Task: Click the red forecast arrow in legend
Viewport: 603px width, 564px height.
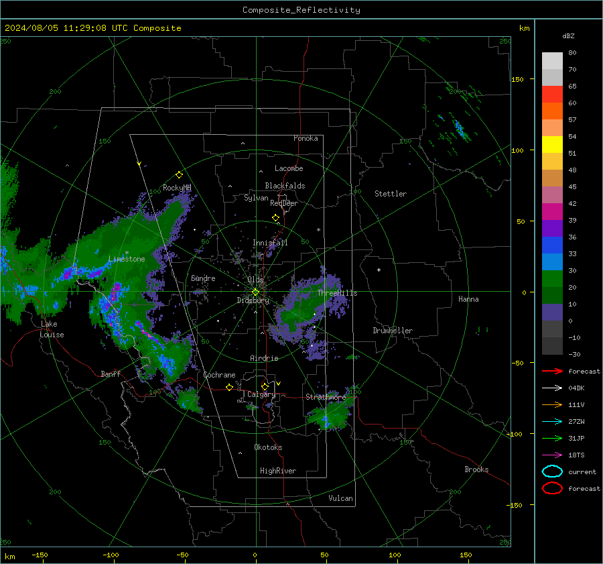Action: tap(552, 371)
